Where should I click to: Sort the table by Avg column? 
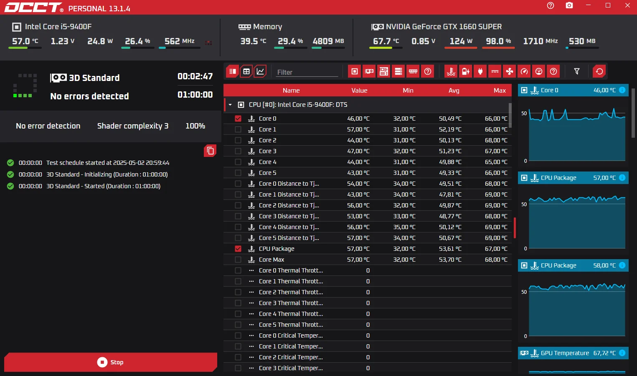(454, 91)
